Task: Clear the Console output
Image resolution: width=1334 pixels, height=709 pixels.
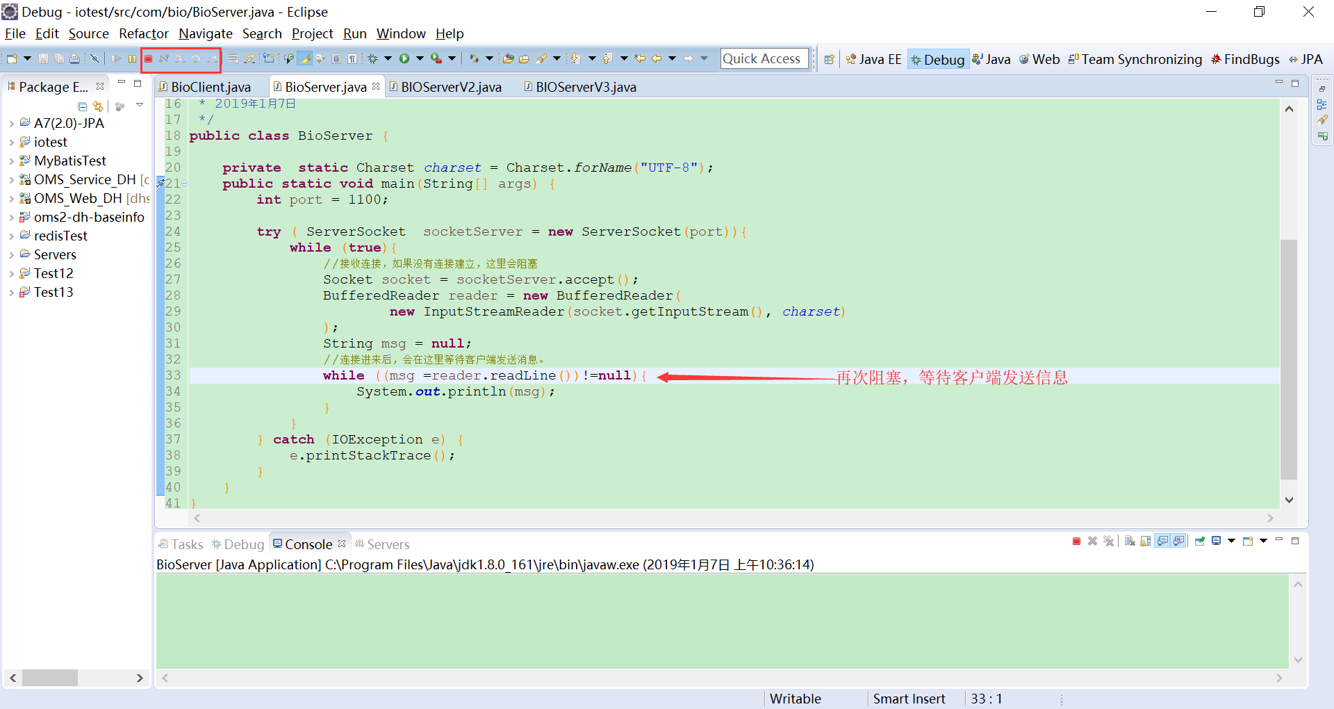Action: [1130, 541]
